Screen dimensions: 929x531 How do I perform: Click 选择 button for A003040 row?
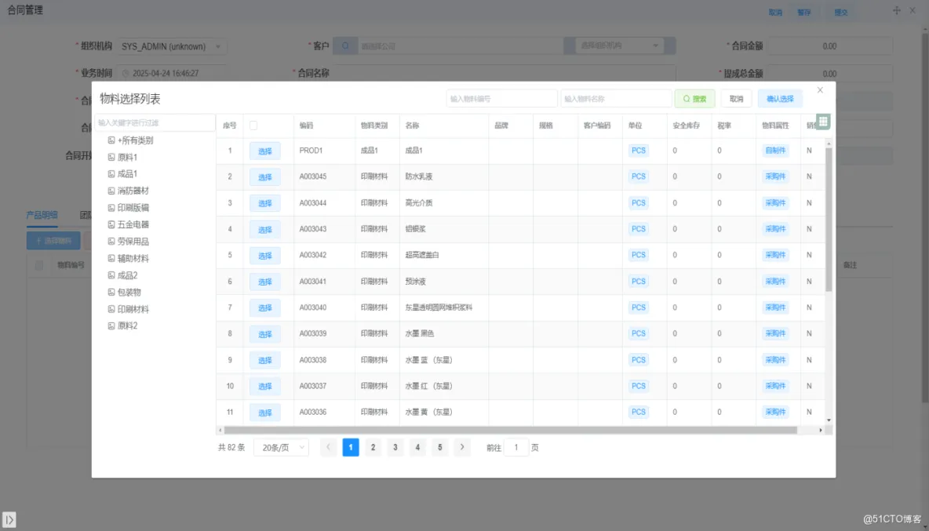pos(265,307)
